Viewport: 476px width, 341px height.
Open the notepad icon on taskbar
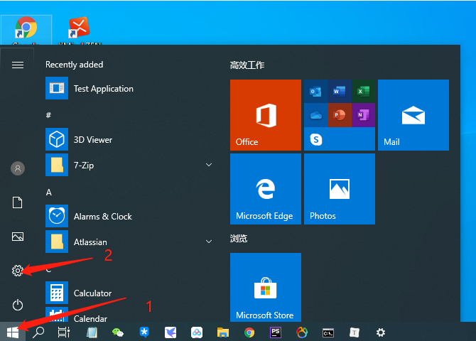[x=92, y=332]
